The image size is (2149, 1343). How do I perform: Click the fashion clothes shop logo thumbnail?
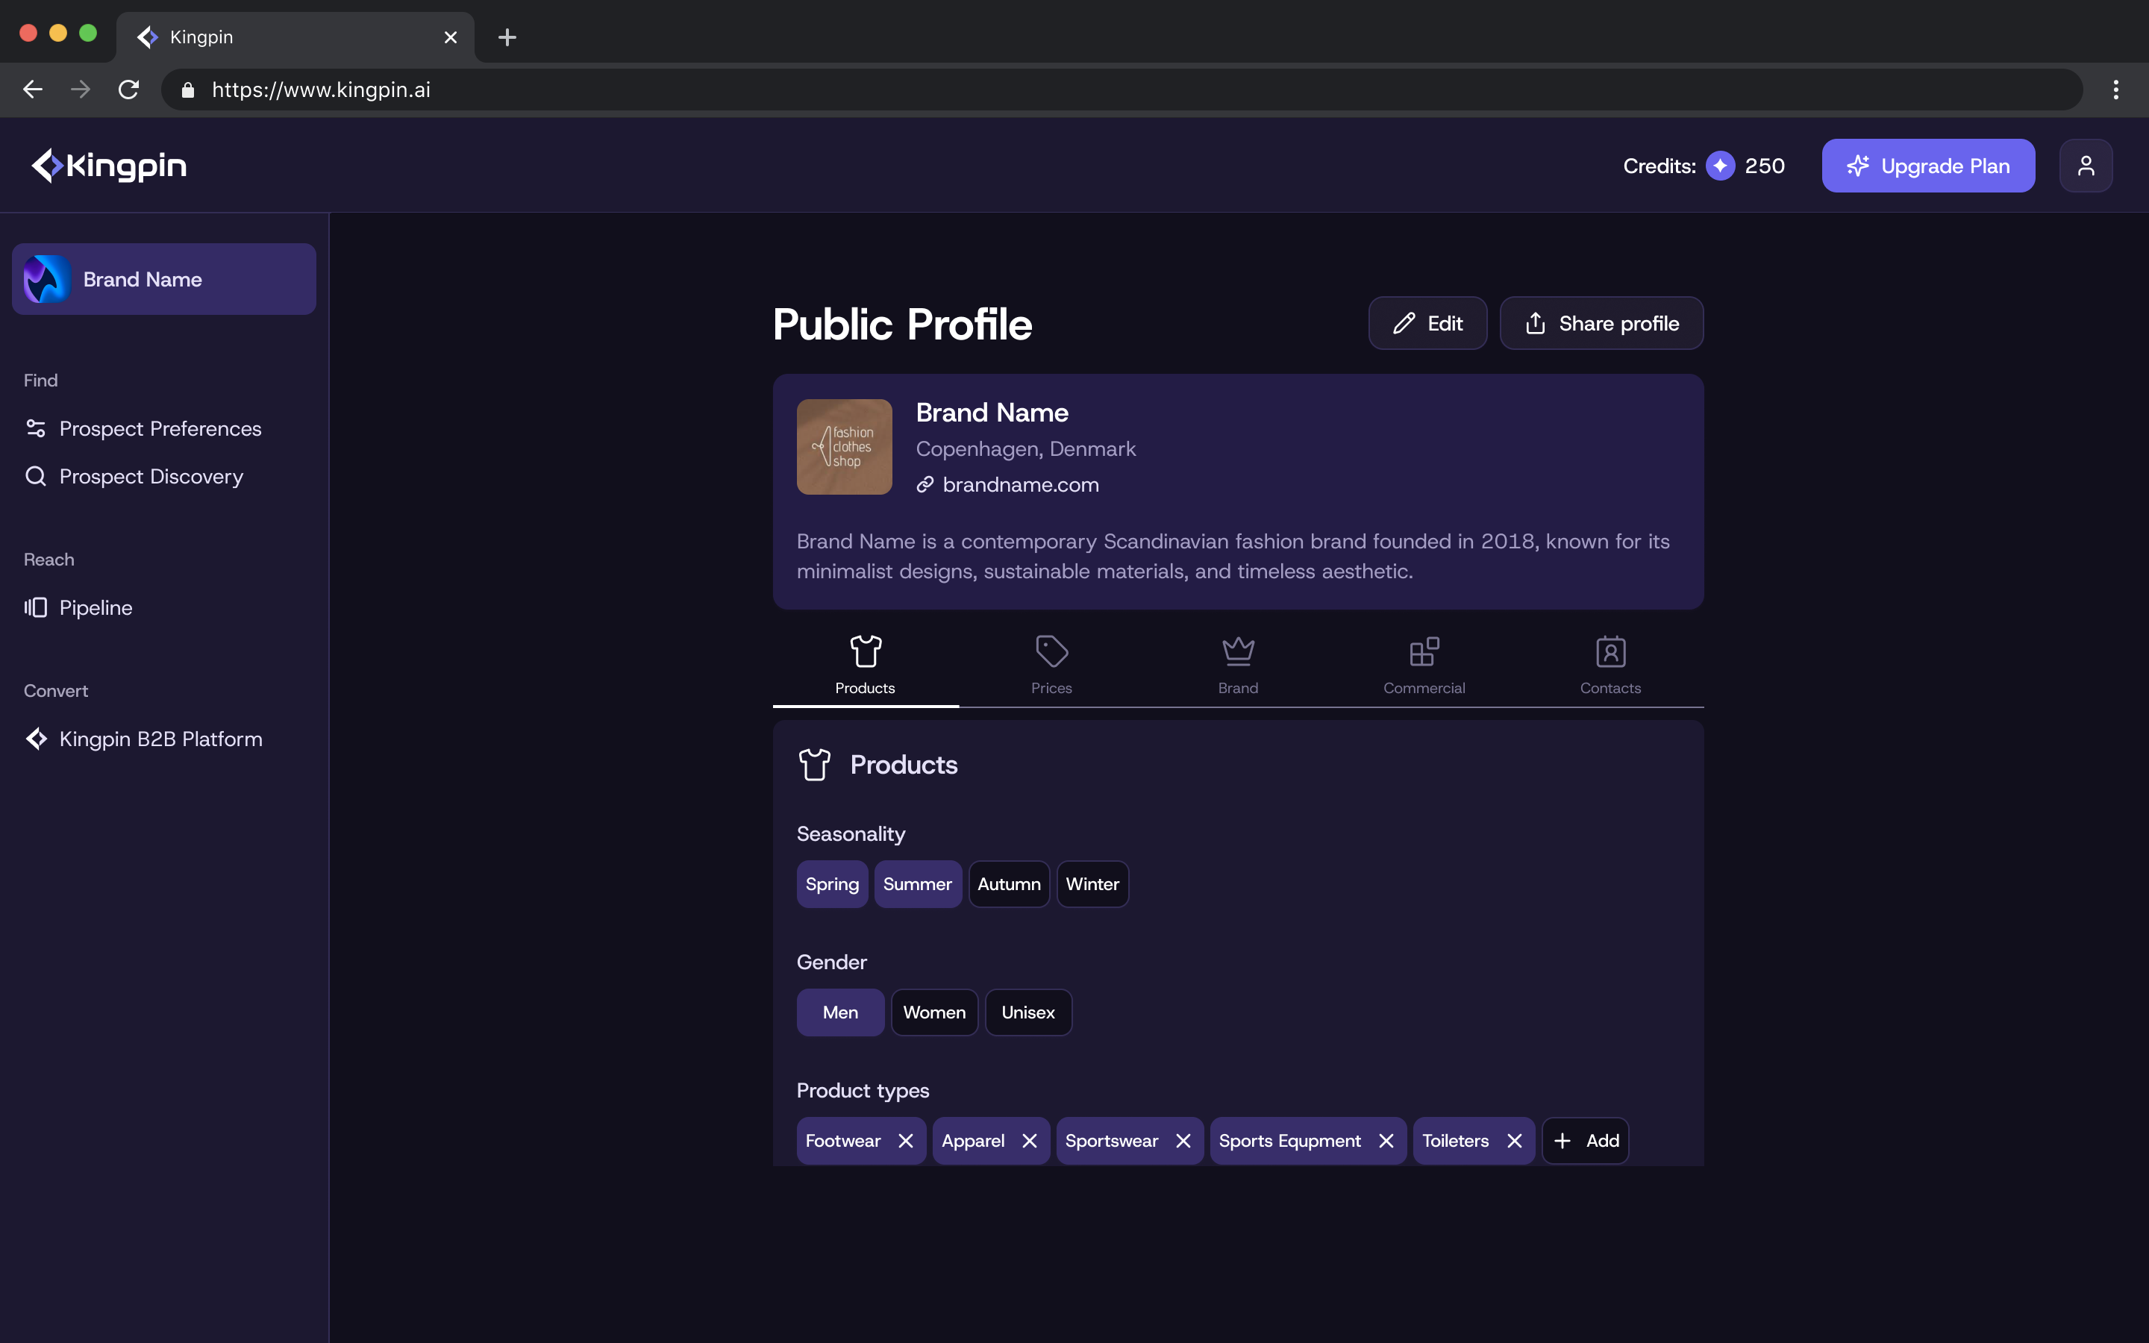(x=845, y=447)
